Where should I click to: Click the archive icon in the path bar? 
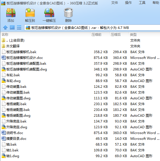coord(28,28)
